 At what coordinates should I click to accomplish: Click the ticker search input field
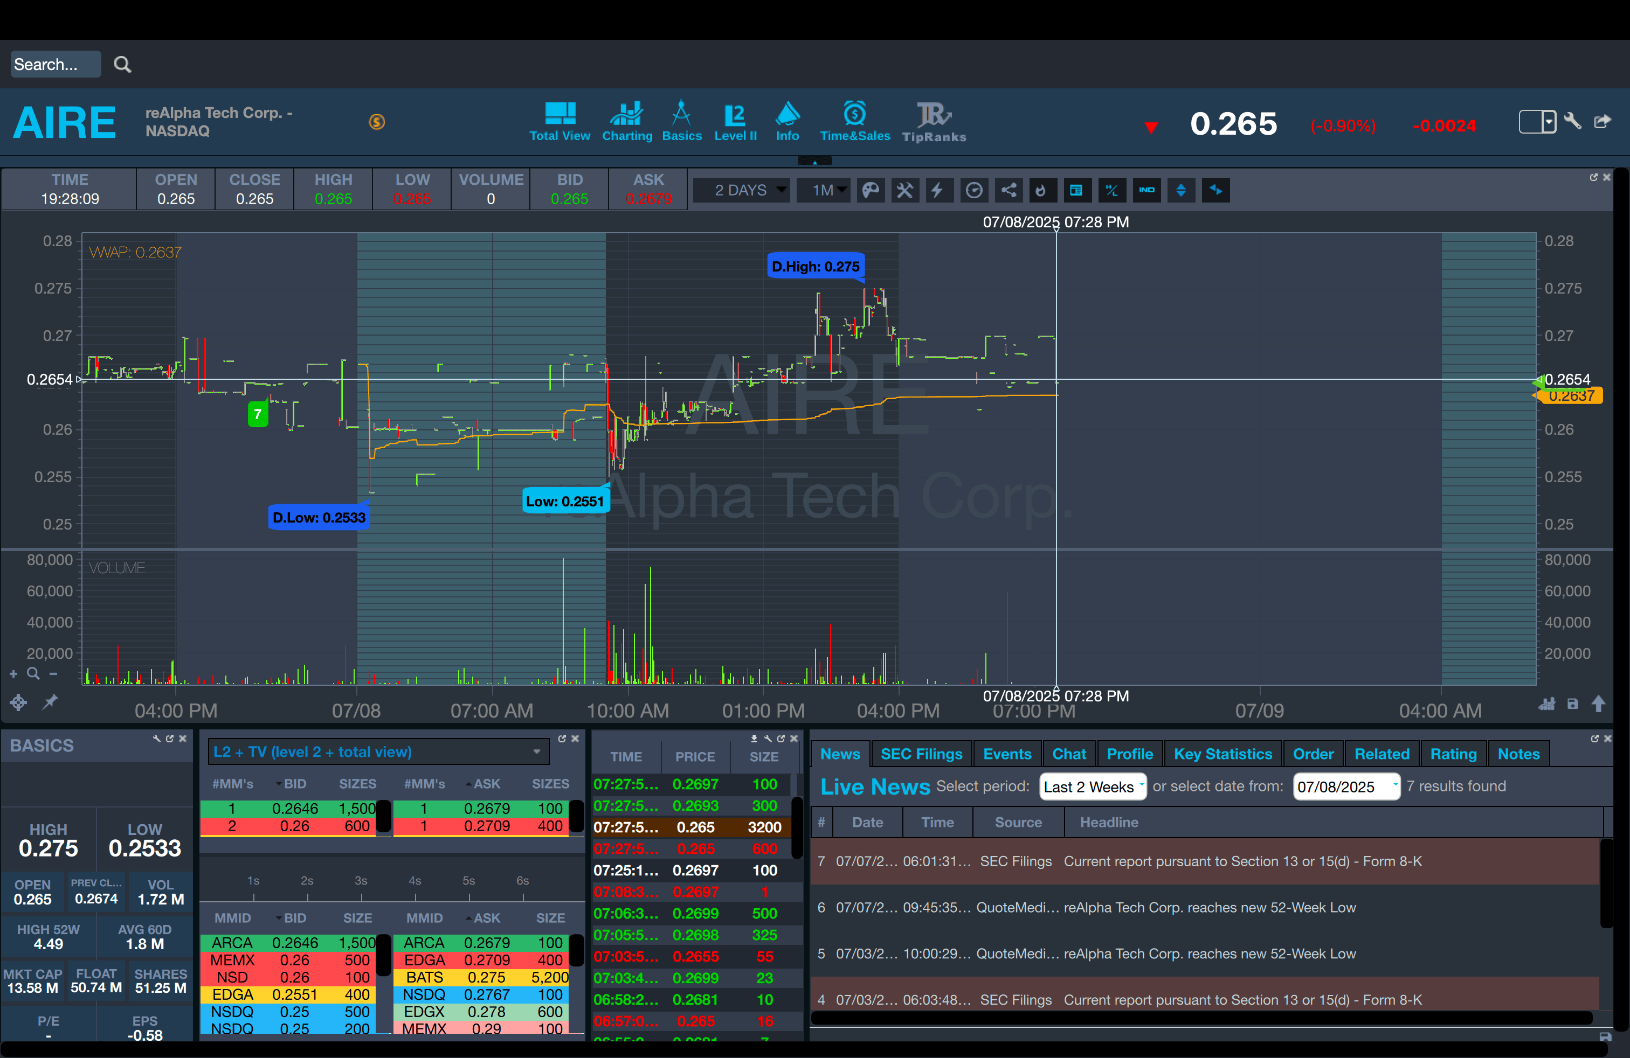(x=56, y=64)
